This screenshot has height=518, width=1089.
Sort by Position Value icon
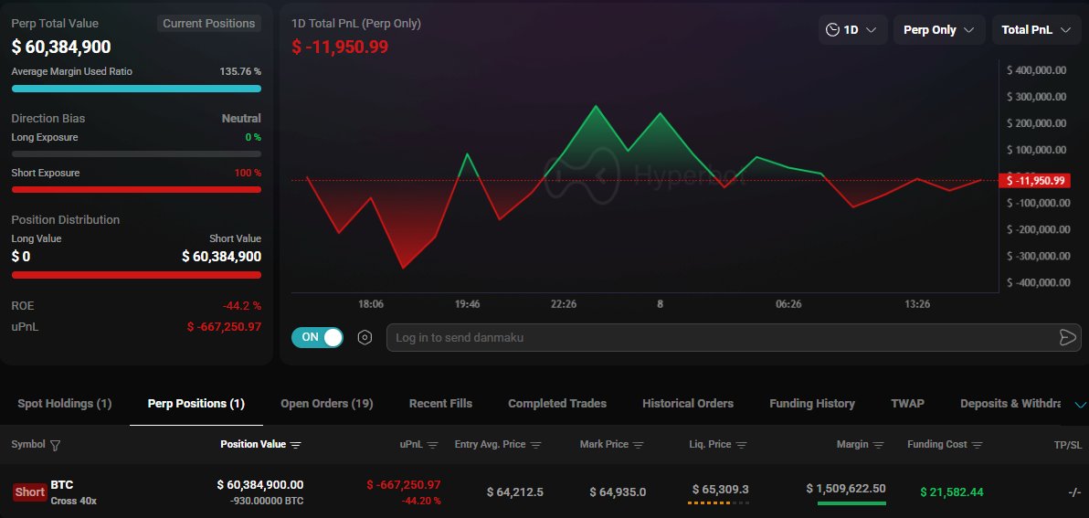click(x=296, y=445)
